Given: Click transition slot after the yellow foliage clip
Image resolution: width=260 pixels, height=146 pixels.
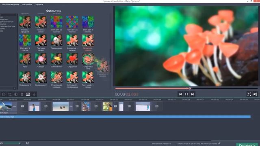Looking at the screenshot, I should click(115, 106).
